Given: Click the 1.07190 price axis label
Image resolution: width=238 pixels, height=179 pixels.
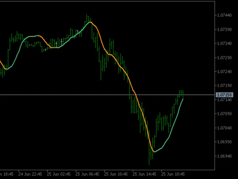Looking at the screenshot, I should tap(225, 86).
